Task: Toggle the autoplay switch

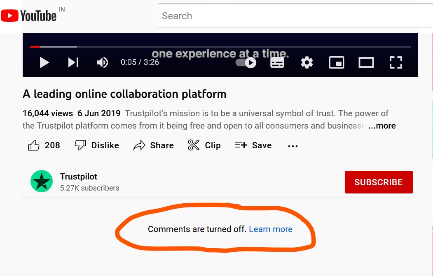Action: [246, 62]
